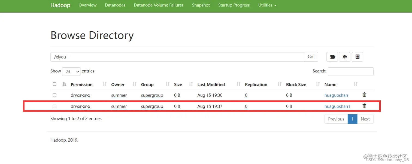Click the /xiyou path input field
The width and height of the screenshot is (412, 164).
coord(177,57)
